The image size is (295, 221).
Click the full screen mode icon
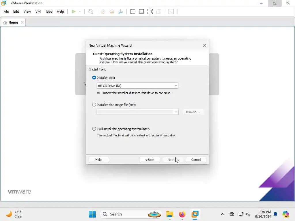point(150,12)
